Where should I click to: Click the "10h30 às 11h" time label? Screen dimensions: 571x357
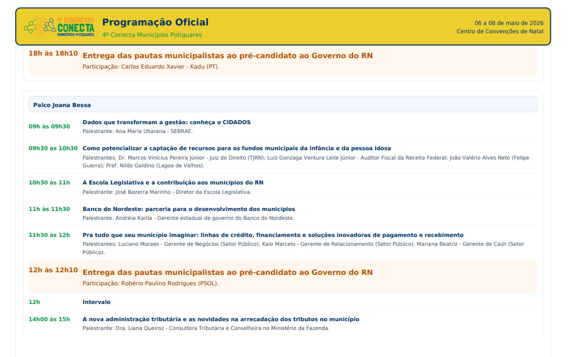tap(49, 182)
